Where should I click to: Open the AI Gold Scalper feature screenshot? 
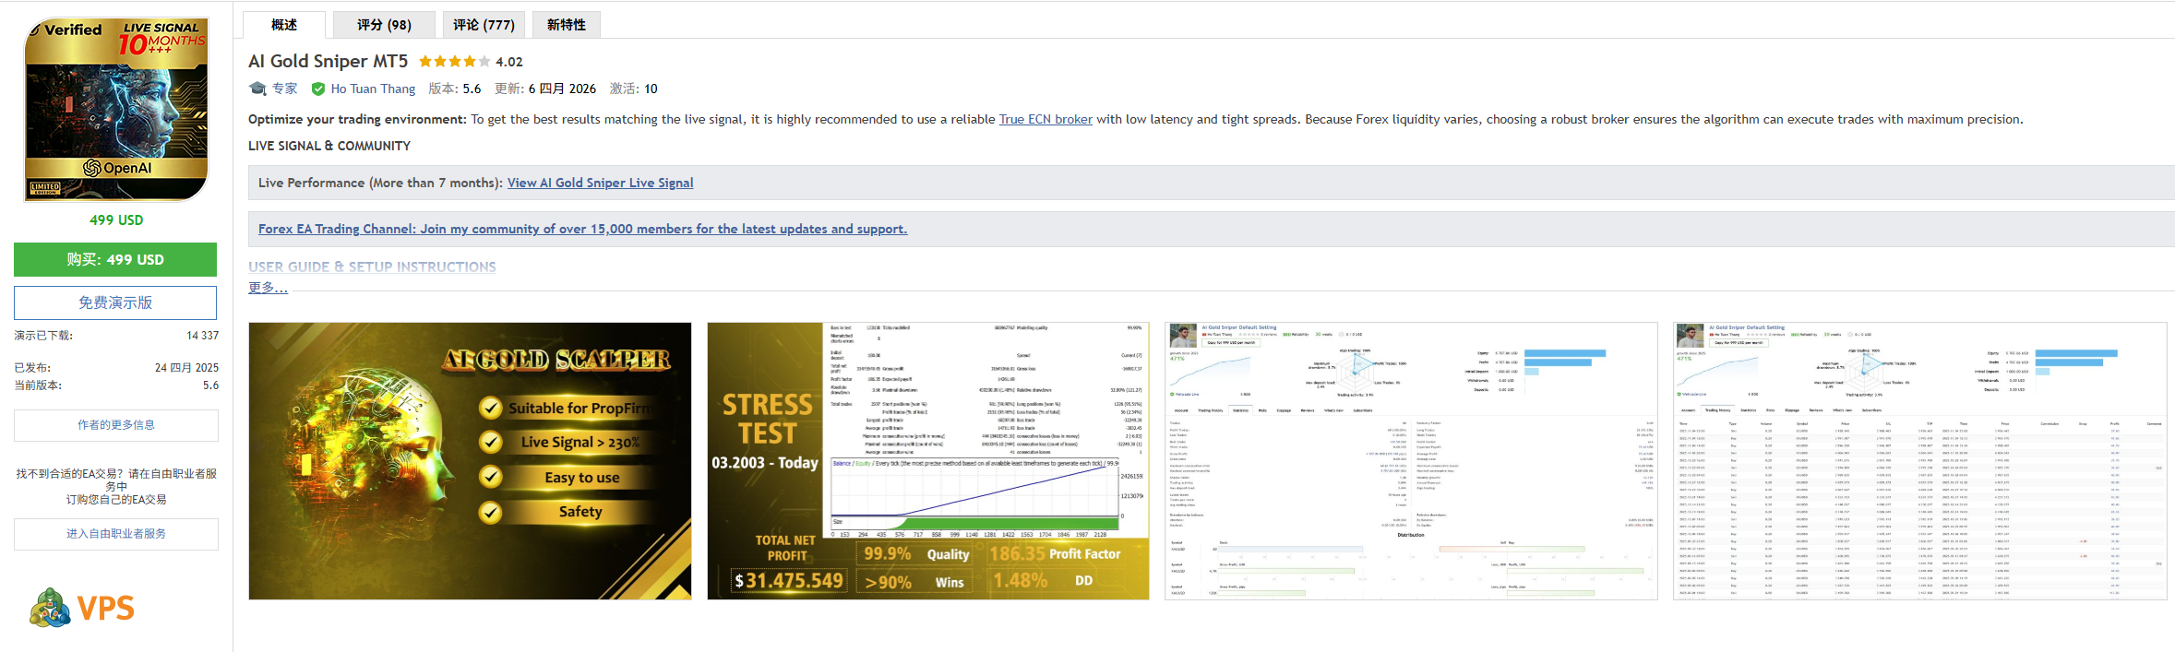coord(470,461)
